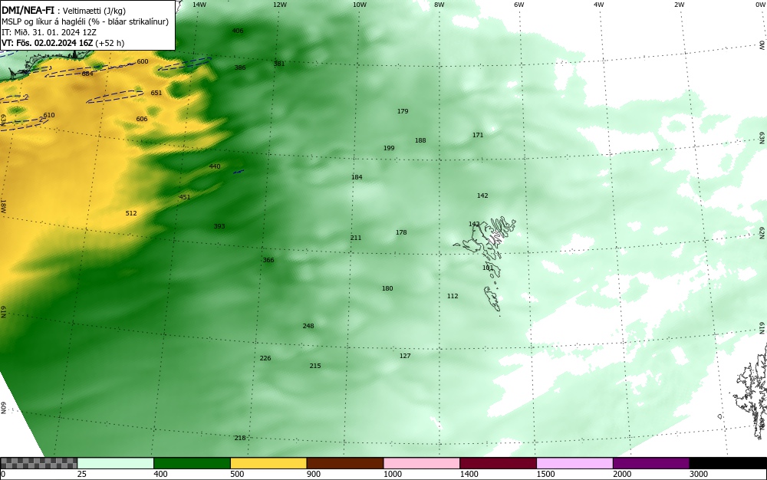767x480 pixels.
Task: Click the map value '381'
Action: coord(279,64)
